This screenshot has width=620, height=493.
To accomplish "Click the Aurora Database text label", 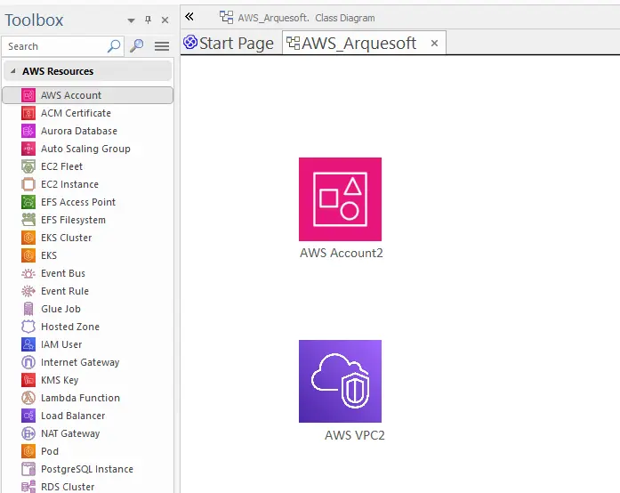I will coord(79,131).
